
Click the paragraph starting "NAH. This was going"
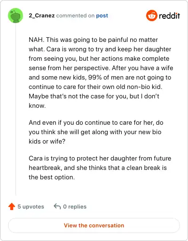tap(101, 72)
